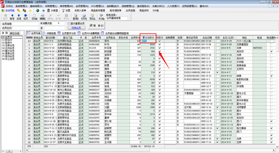Click the 查询 (query) toolbar icon
The image size is (279, 153).
[x=75, y=17]
